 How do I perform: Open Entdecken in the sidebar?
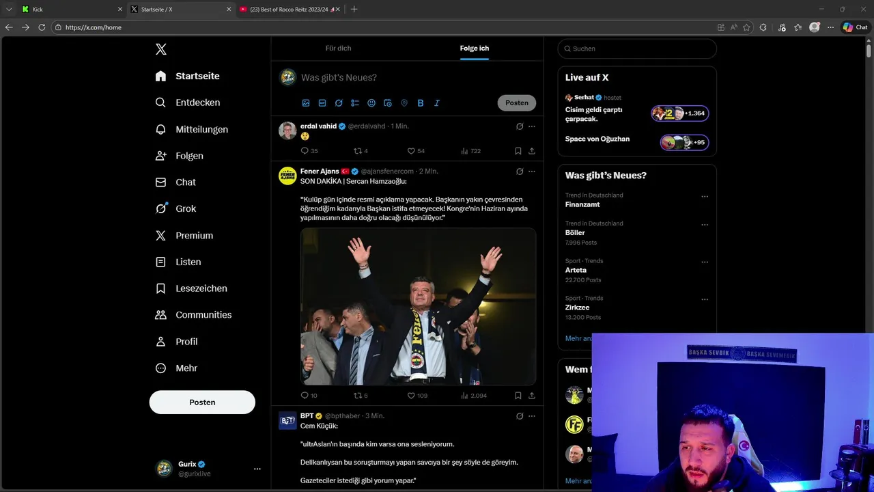click(187, 102)
